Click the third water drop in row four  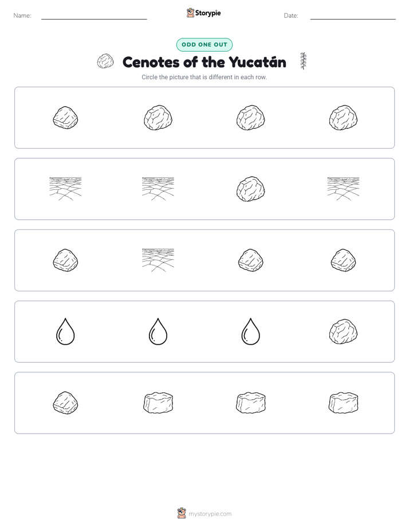251,332
